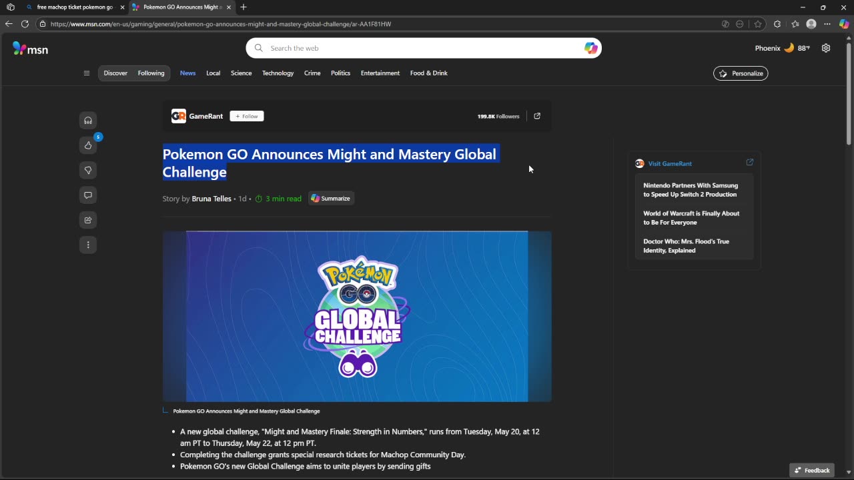Add this page to favorites star
The height and width of the screenshot is (480, 854).
[758, 24]
